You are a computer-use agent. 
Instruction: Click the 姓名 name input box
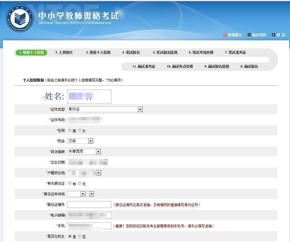click(x=89, y=96)
